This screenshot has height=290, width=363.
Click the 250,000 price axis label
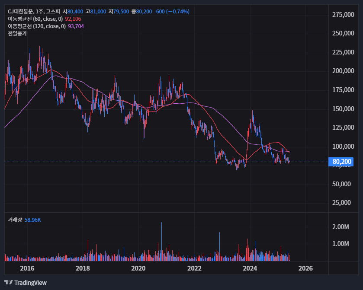(x=343, y=33)
